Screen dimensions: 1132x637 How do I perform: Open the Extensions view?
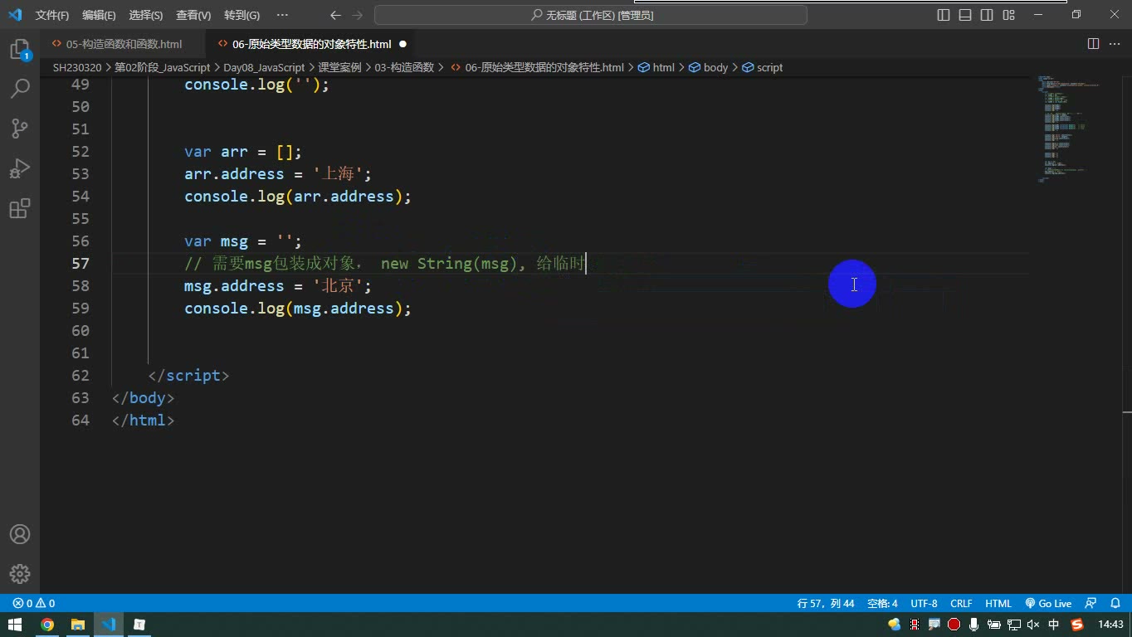[x=20, y=207]
